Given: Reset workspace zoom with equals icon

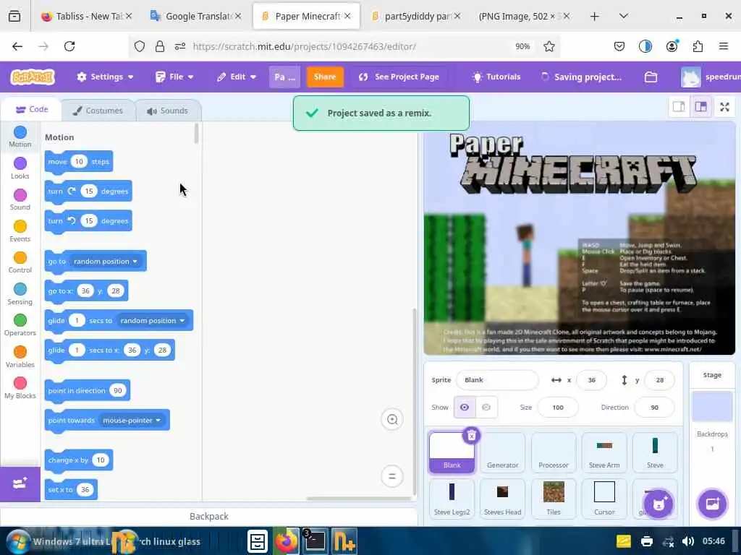Looking at the screenshot, I should pyautogui.click(x=391, y=476).
